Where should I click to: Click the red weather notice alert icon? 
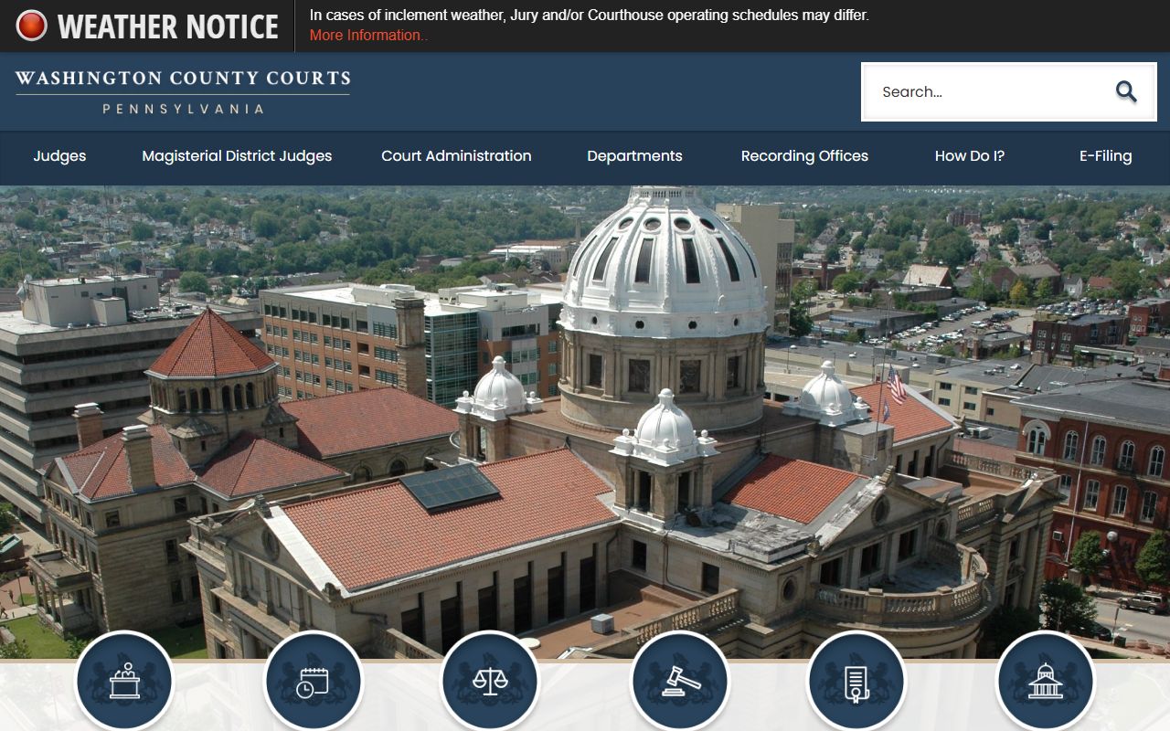point(31,26)
